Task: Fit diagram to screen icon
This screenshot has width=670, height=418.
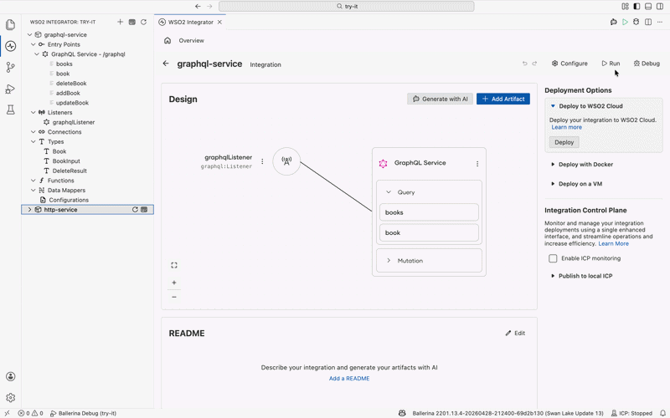Action: (x=174, y=265)
